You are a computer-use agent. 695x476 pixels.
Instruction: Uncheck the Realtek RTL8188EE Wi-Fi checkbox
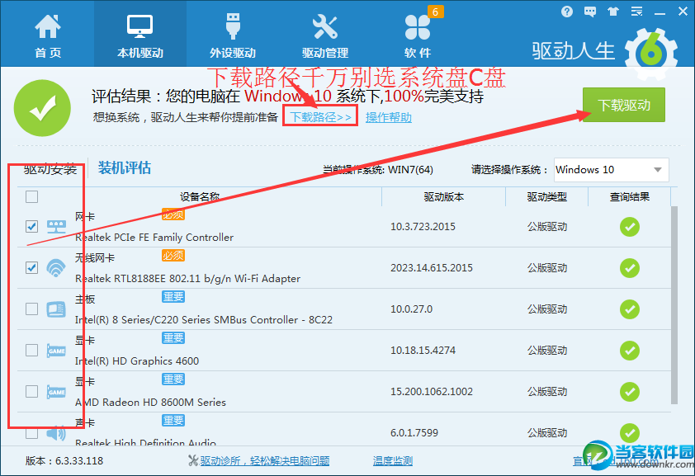click(x=31, y=268)
